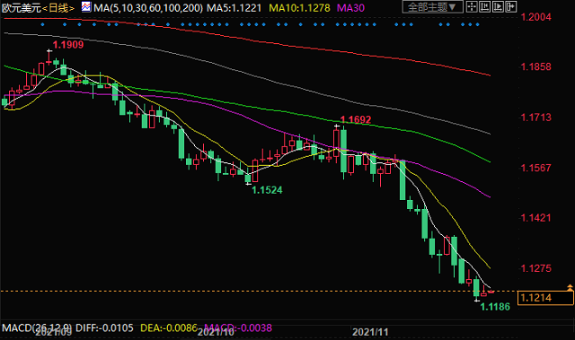Open the 全部主题 dropdown
575x340 pixels.
point(432,6)
